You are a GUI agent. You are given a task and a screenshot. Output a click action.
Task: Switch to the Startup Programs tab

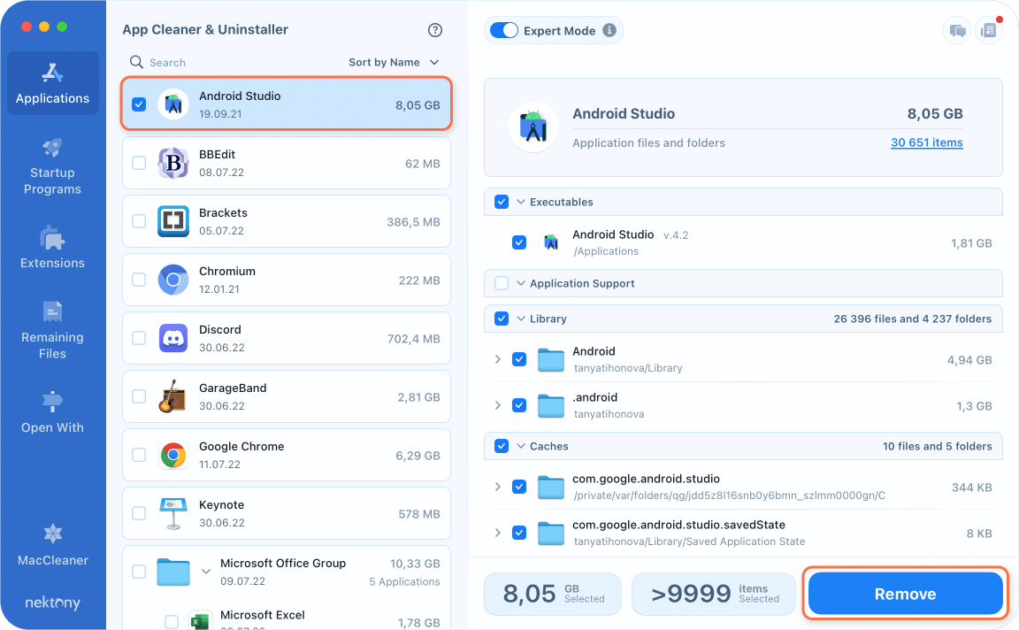tap(52, 165)
